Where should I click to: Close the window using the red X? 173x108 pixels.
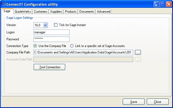coord(169,5)
